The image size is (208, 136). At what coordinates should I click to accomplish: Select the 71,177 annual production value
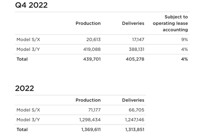[x=94, y=110]
